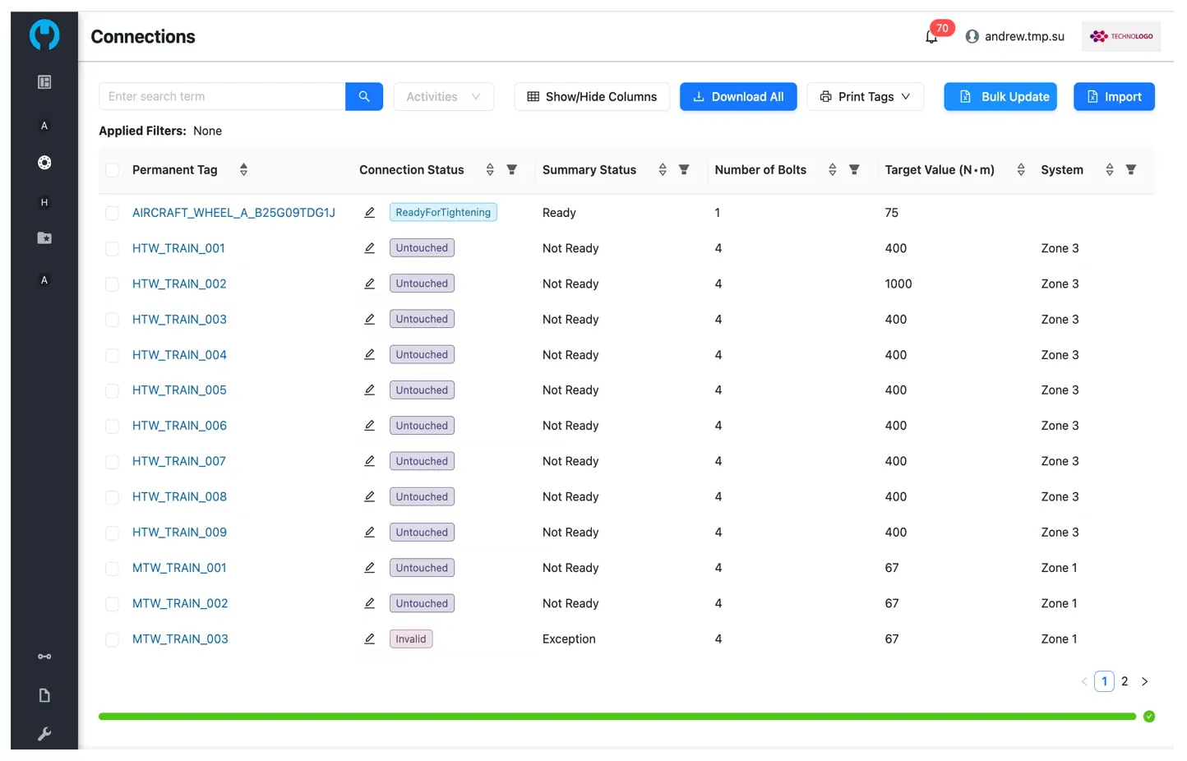The height and width of the screenshot is (761, 1187).
Task: Expand the Print Tags dropdown
Action: [865, 96]
